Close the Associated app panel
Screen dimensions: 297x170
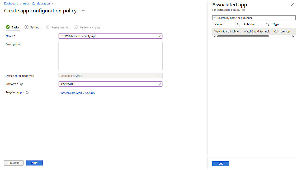tap(292, 5)
